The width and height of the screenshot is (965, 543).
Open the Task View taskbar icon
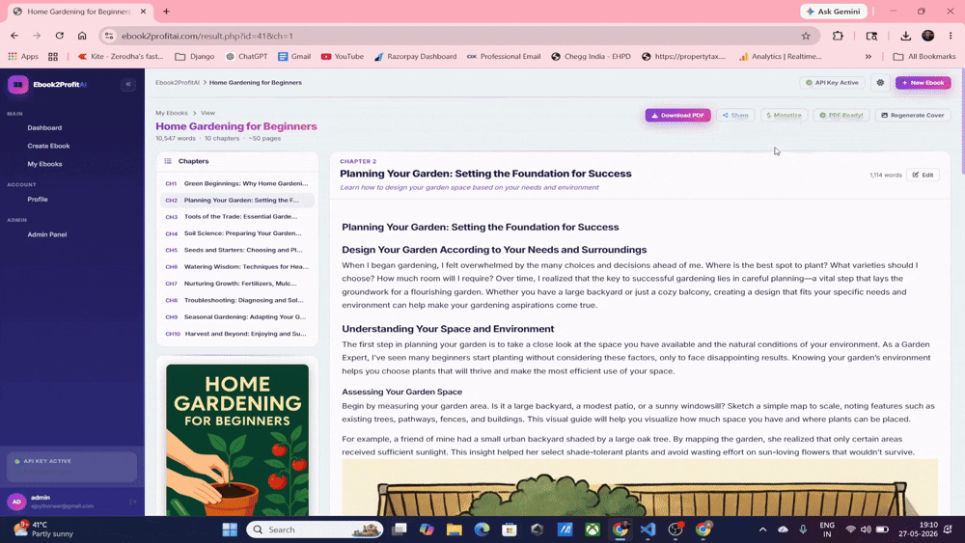(399, 529)
